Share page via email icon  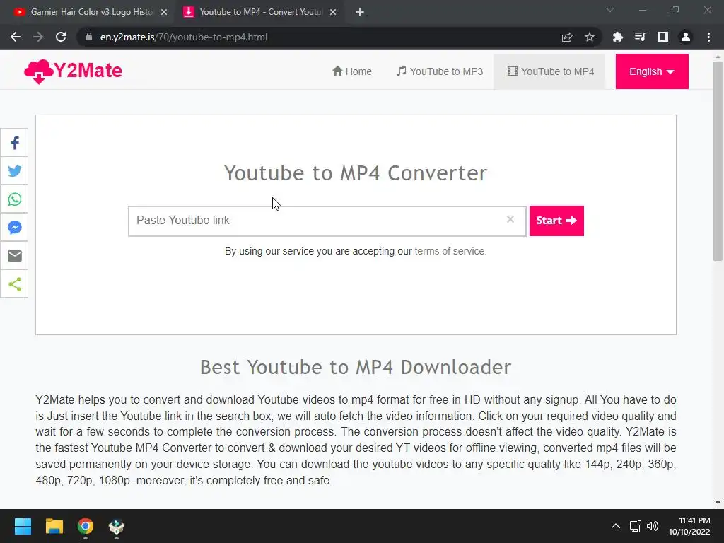click(14, 255)
